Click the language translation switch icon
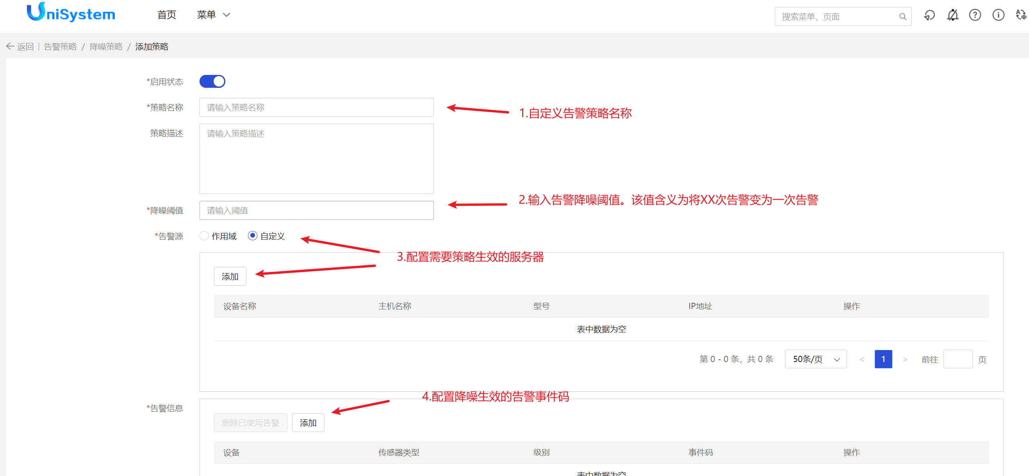 click(x=1021, y=16)
